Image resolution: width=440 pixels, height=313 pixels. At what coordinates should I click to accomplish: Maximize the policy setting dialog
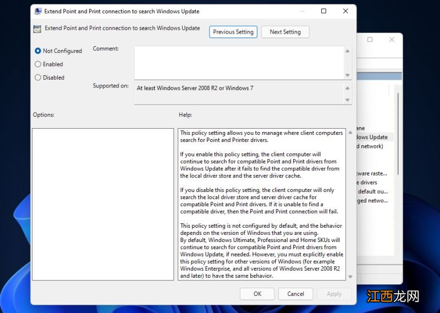[323, 11]
